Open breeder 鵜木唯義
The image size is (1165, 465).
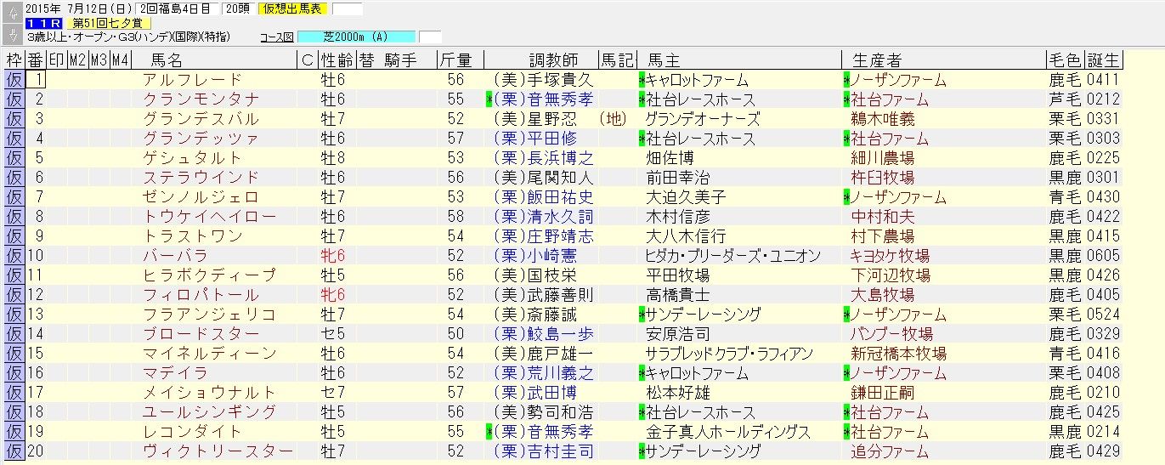pos(883,119)
